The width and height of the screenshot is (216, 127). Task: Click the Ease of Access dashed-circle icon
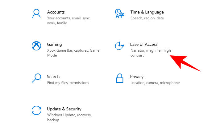[119, 46]
